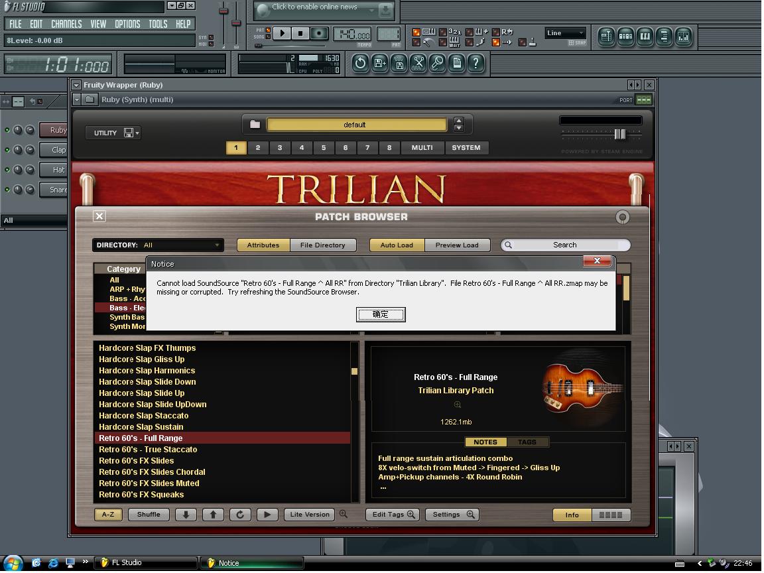
Task: Click the magnifier icon next to Lite Version
Action: [x=344, y=514]
